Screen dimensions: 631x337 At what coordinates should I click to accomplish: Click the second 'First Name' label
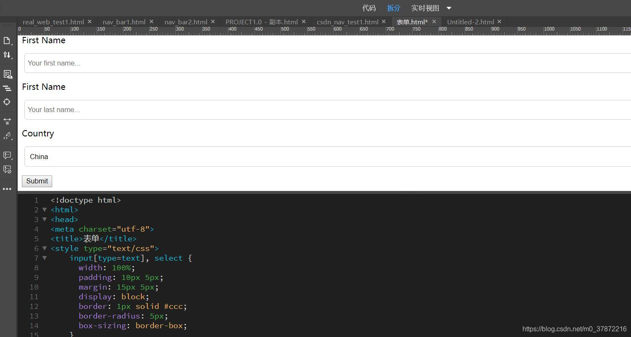(44, 87)
